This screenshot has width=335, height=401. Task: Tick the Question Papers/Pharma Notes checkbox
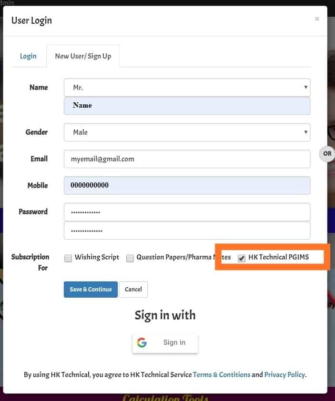coord(130,258)
